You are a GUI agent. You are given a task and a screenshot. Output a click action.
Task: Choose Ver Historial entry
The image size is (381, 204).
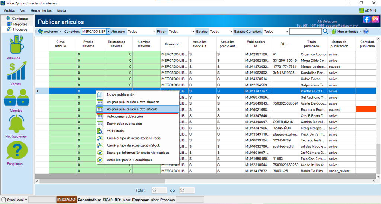click(138, 131)
